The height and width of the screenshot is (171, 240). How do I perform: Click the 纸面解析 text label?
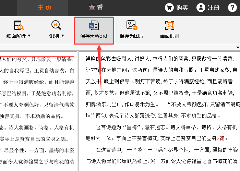(x=16, y=36)
